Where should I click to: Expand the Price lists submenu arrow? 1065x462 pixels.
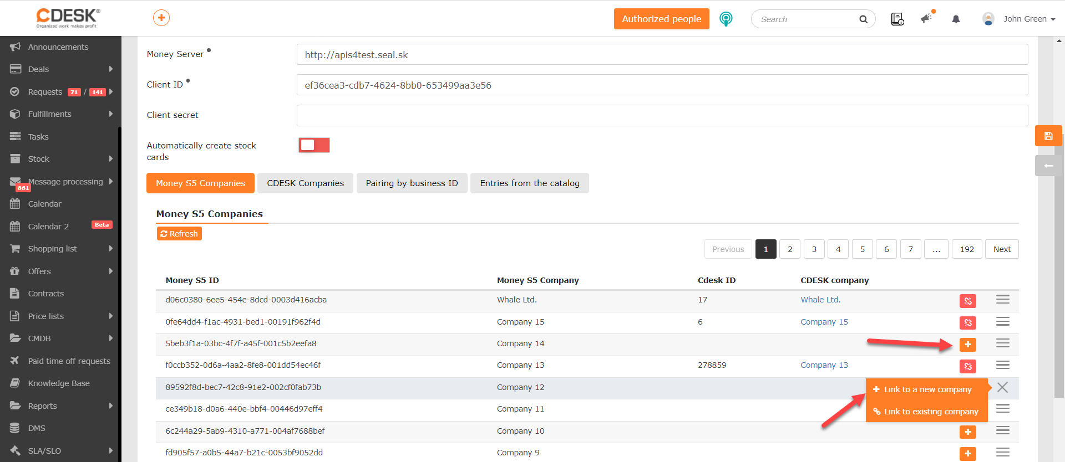pos(111,316)
